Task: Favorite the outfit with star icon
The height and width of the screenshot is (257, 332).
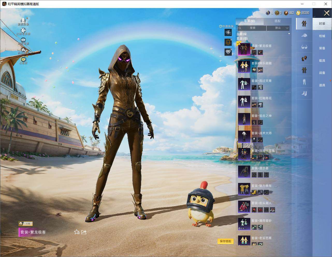Action: click(x=77, y=232)
